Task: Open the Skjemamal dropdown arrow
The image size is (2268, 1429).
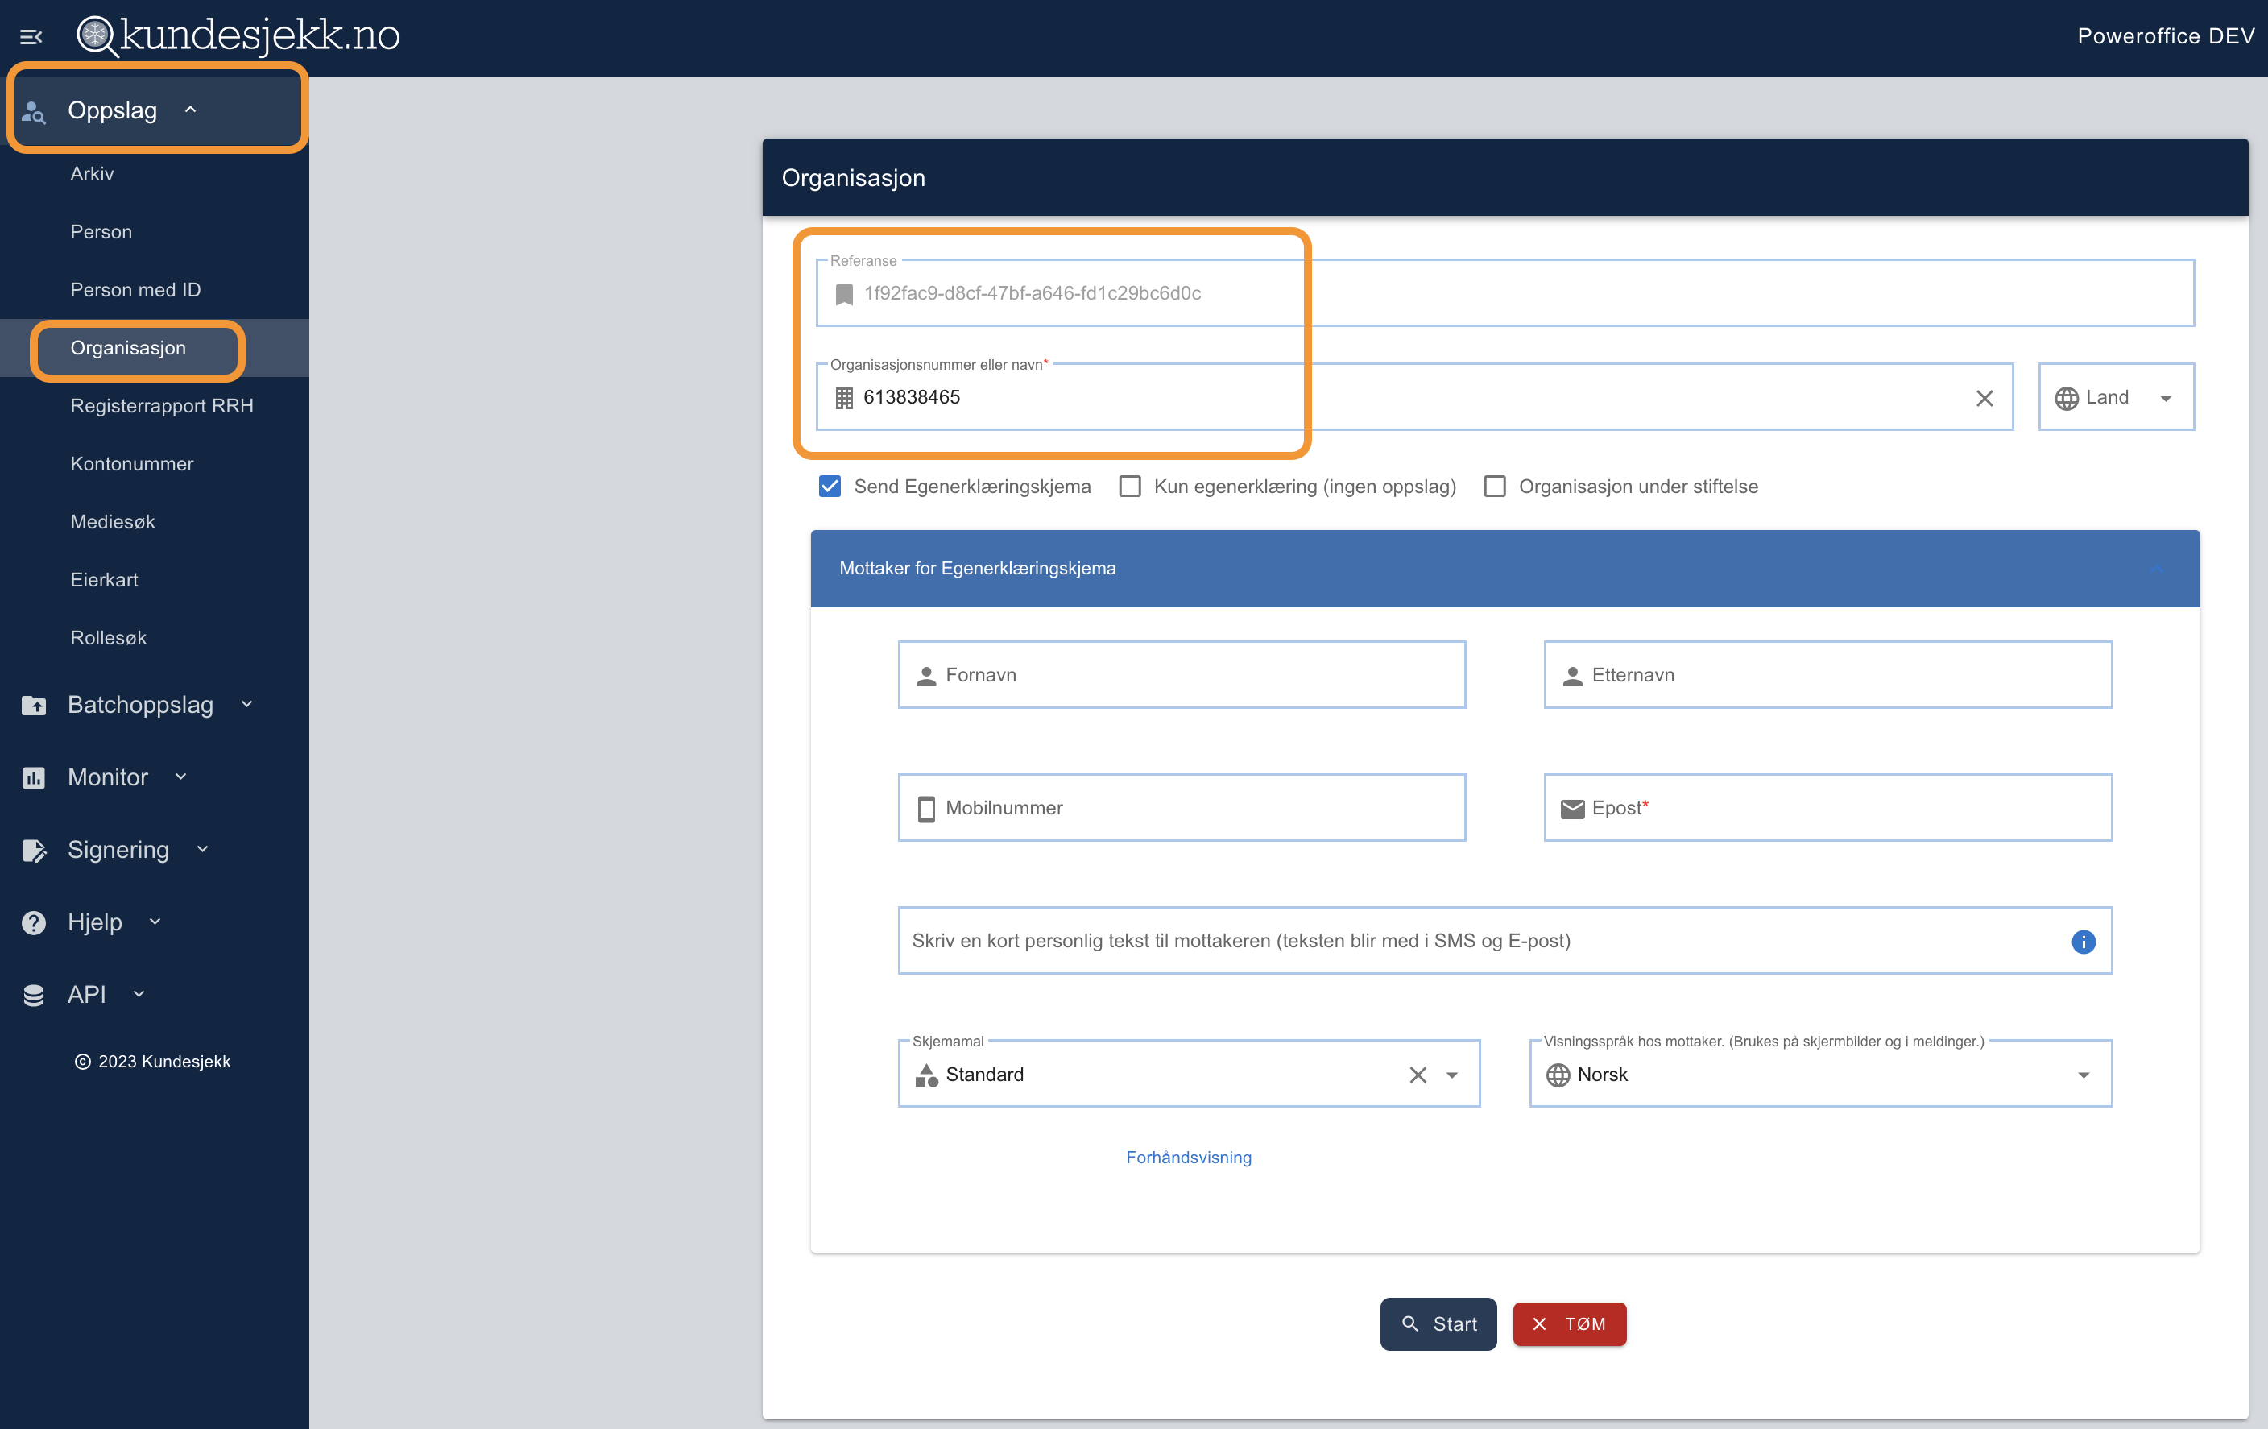Action: pos(1451,1075)
